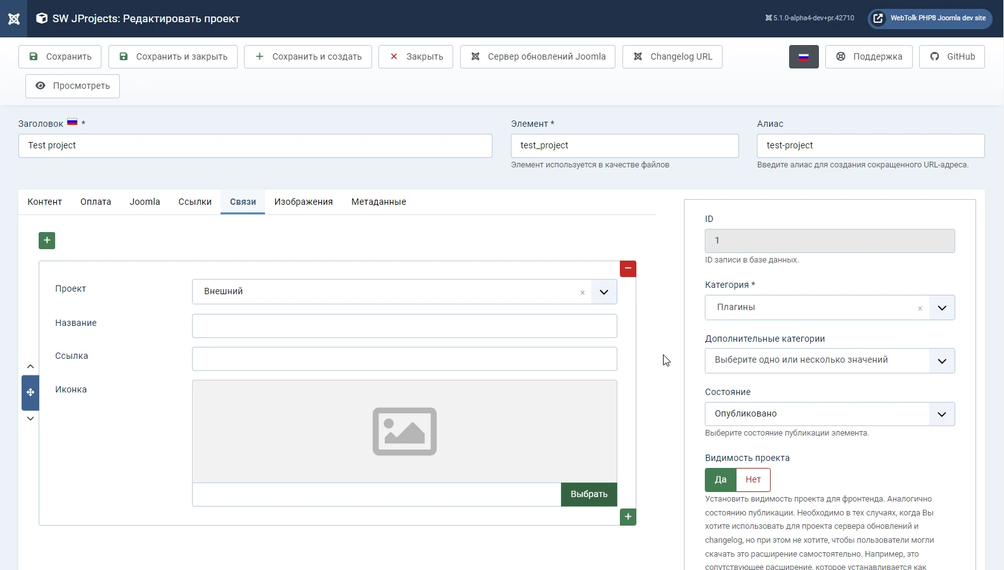Click the read-only ID field

[830, 241]
